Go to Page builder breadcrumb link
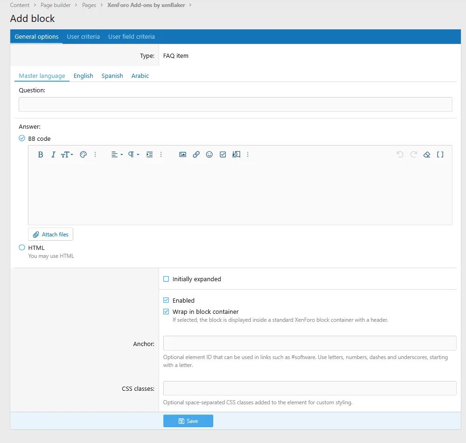This screenshot has height=443, width=466. [x=56, y=5]
